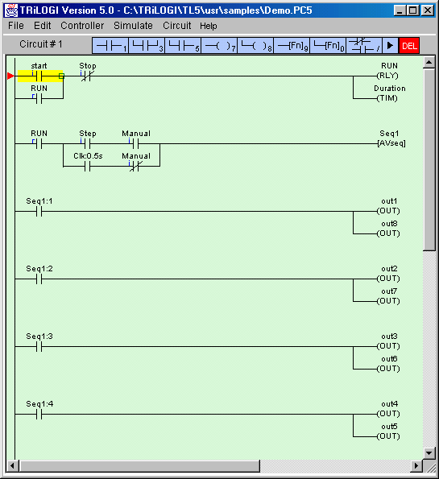Insert a parallel function block [Fn] 0

pyautogui.click(x=328, y=46)
